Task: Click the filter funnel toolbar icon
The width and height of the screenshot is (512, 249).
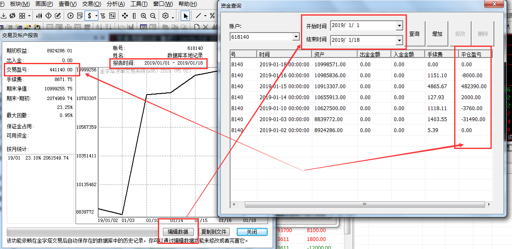Action: click(x=103, y=16)
